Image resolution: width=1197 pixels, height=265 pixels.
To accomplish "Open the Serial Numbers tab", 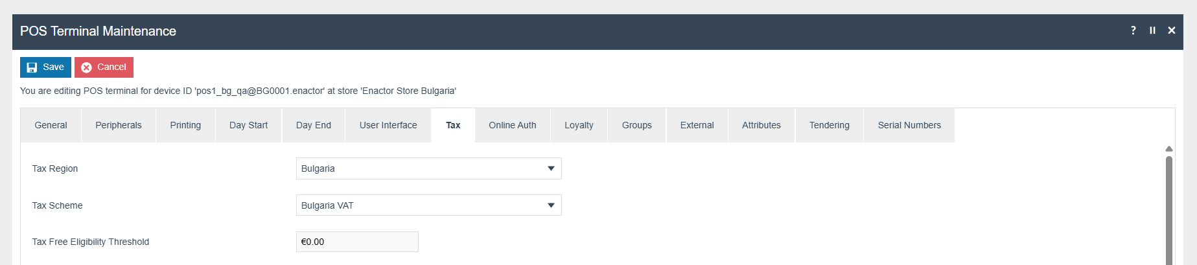I will coord(909,125).
